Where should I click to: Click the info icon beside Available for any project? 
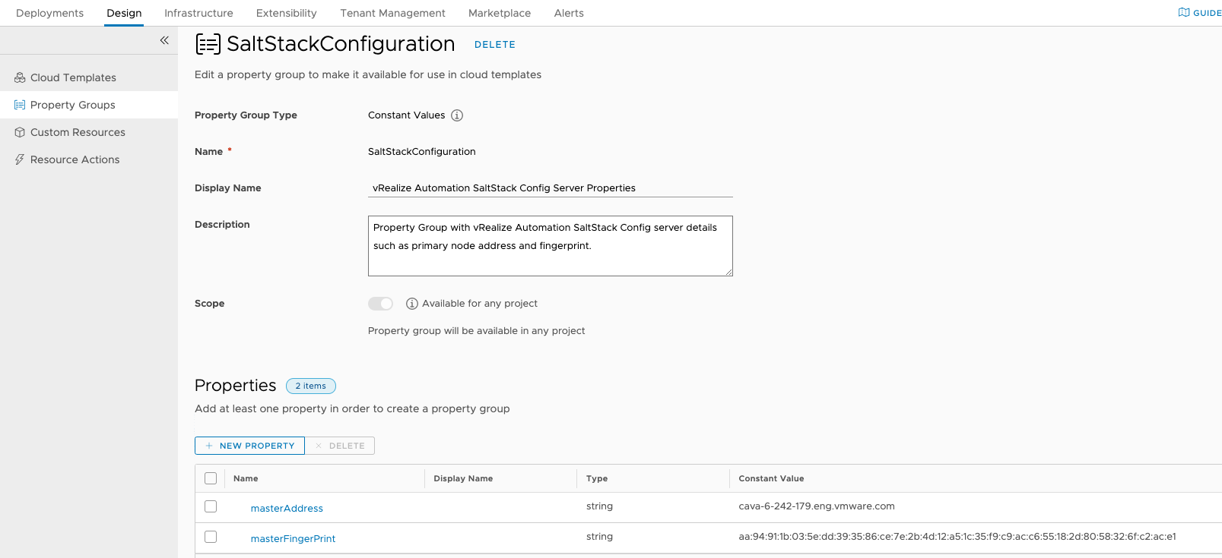(412, 304)
